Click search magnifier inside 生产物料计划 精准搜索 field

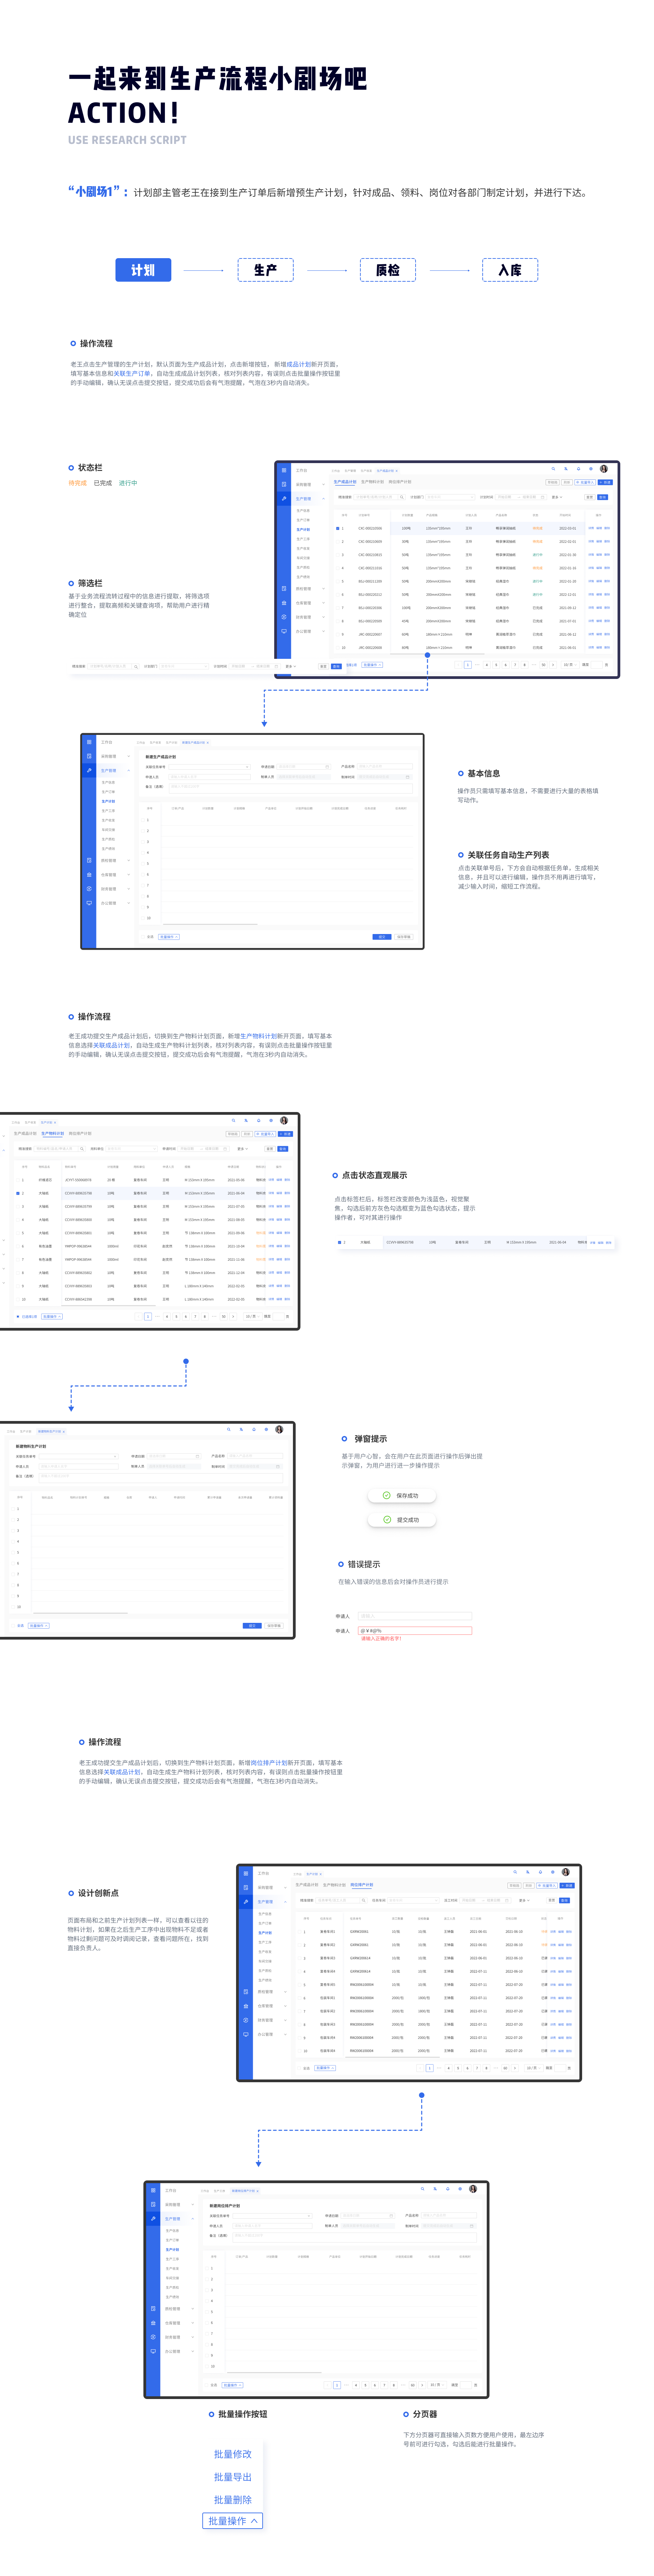tap(82, 1149)
